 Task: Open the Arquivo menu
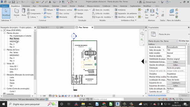click(5, 6)
